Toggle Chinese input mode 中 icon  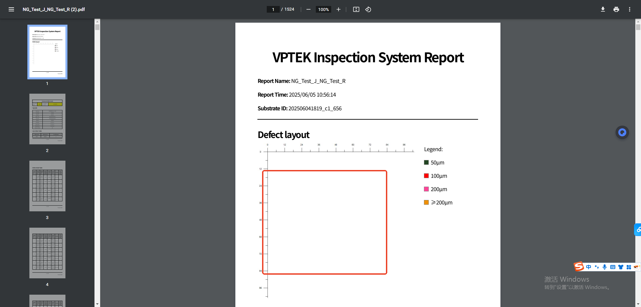click(589, 267)
